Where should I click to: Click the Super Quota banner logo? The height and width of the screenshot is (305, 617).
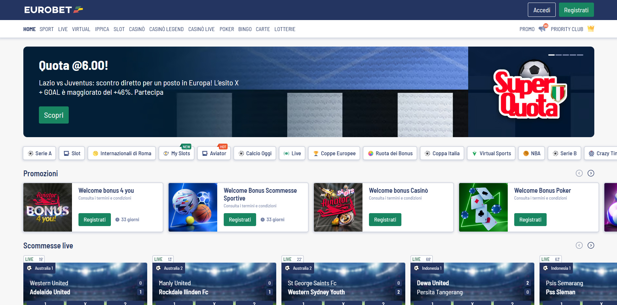pyautogui.click(x=530, y=90)
